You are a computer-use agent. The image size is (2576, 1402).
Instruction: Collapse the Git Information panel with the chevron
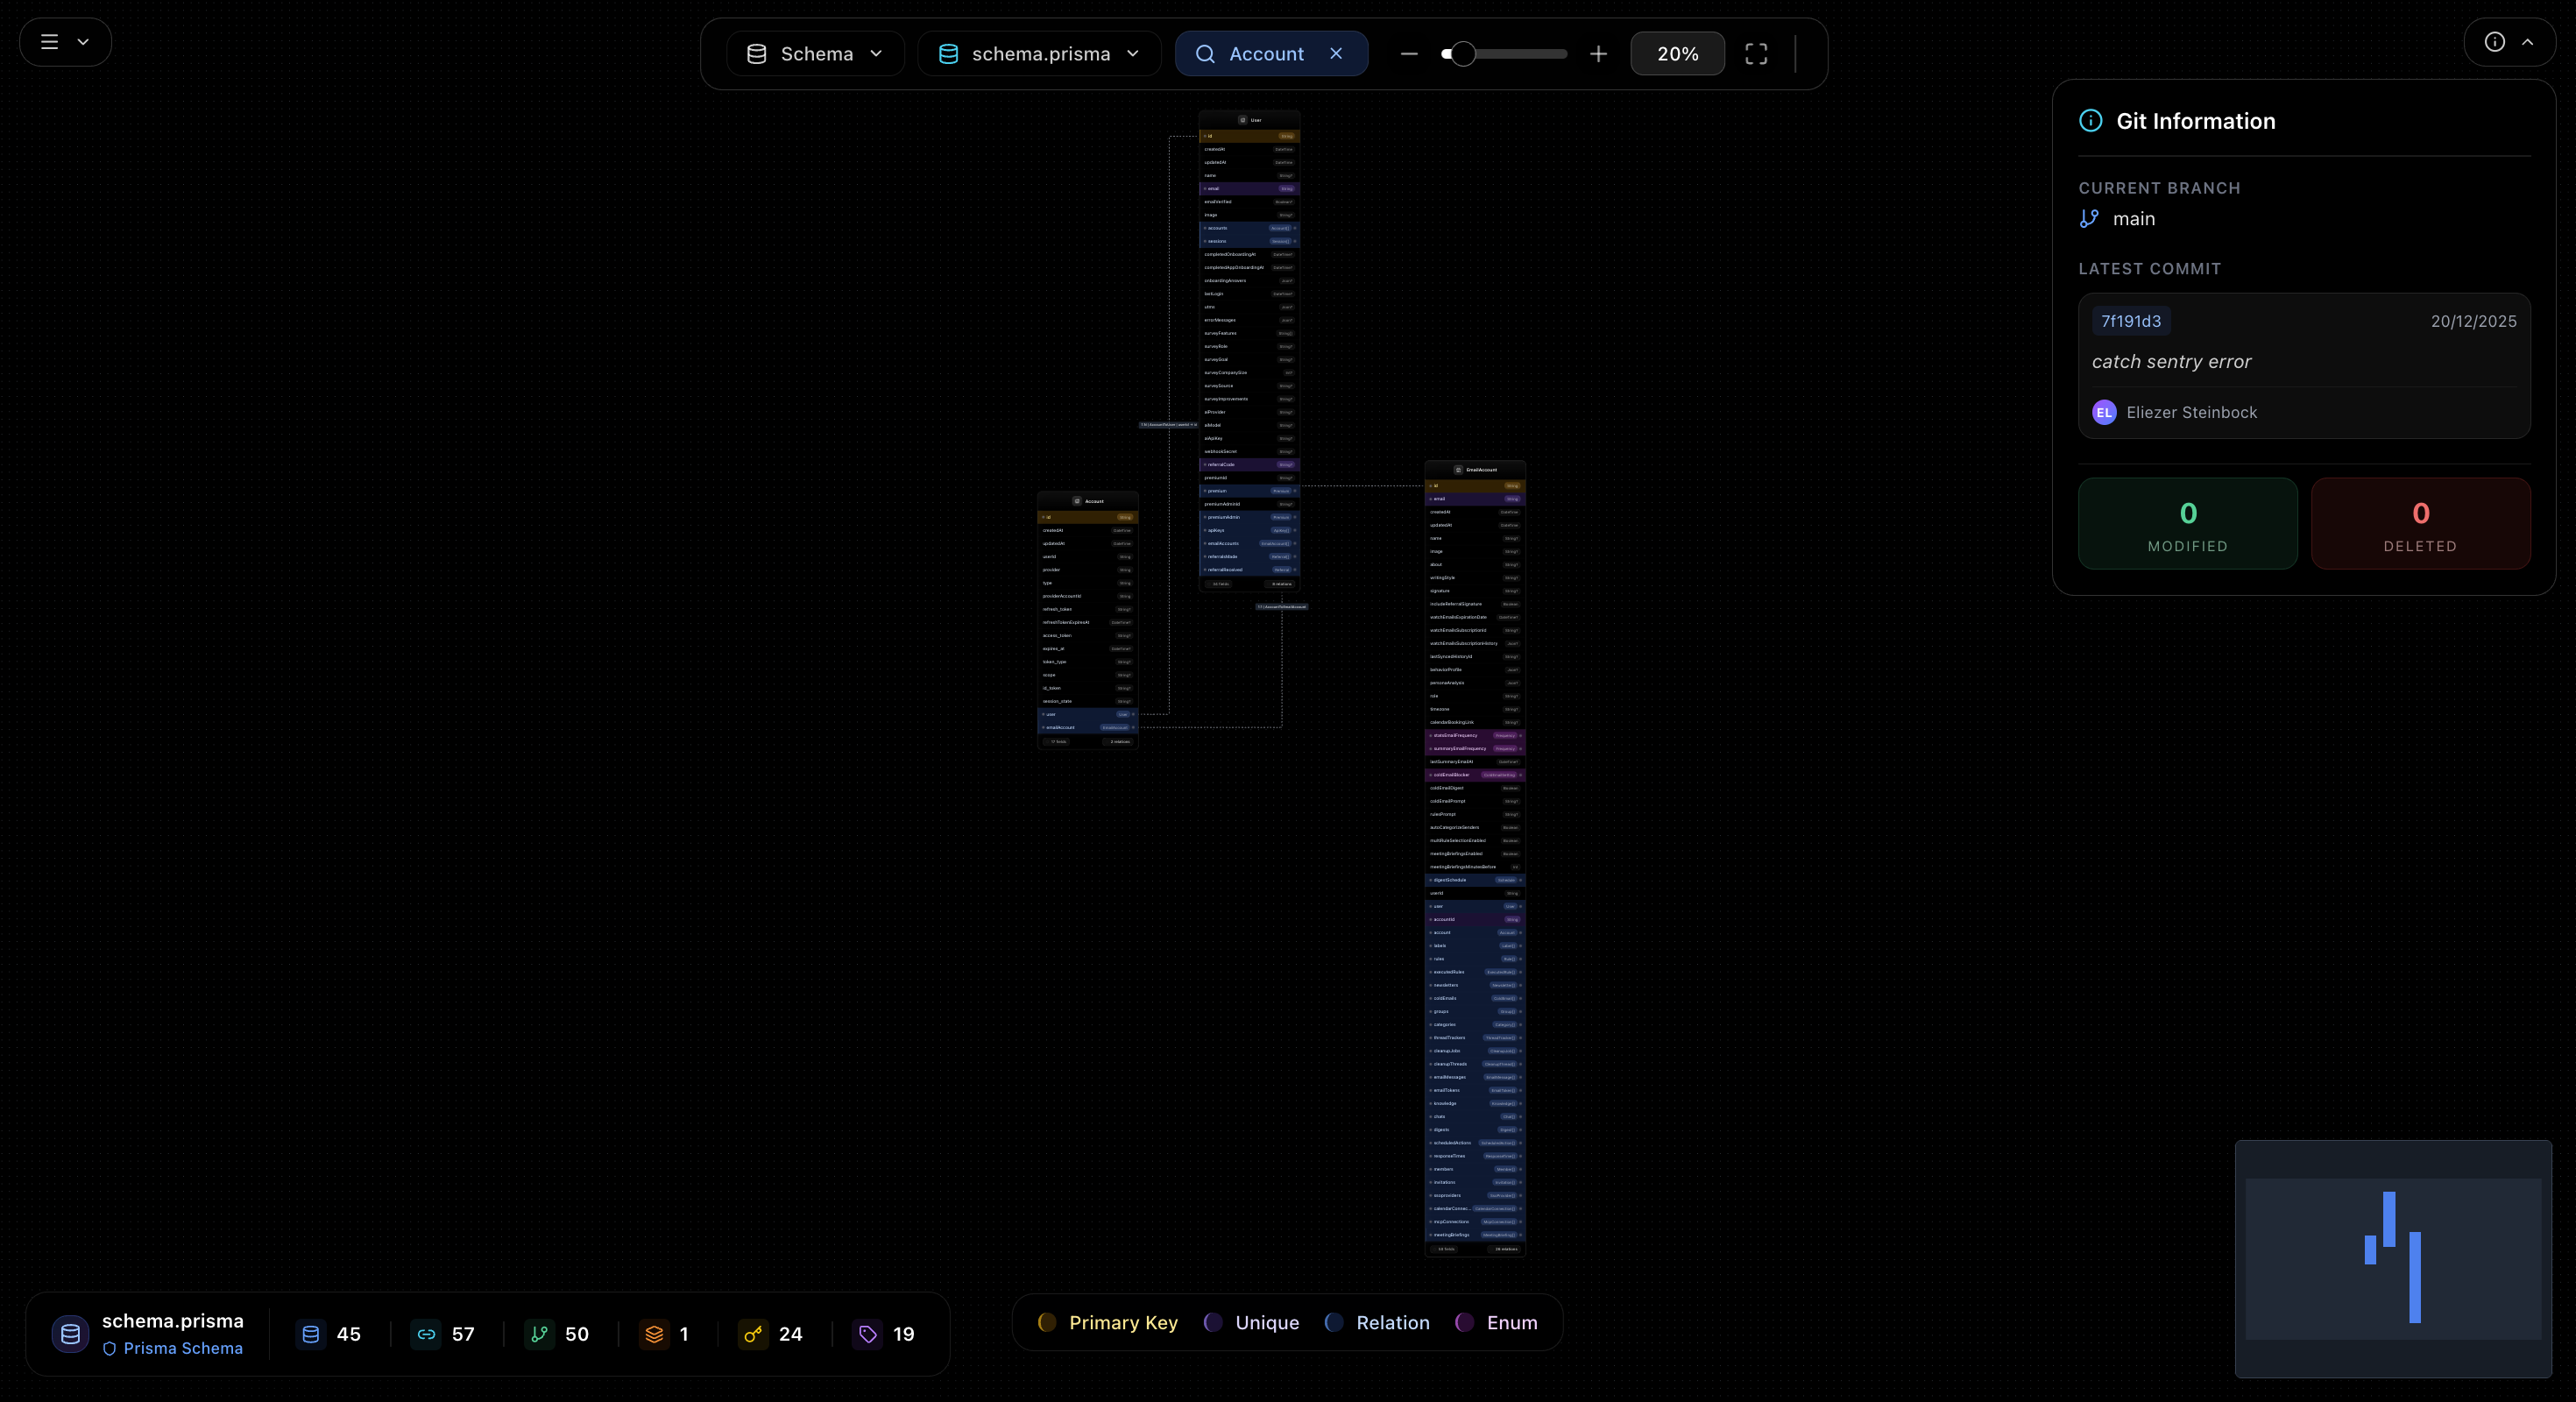[2529, 42]
